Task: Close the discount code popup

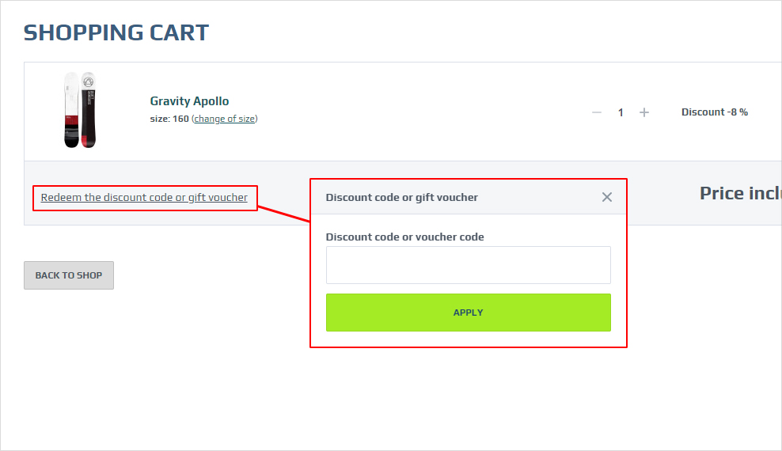Action: (606, 197)
